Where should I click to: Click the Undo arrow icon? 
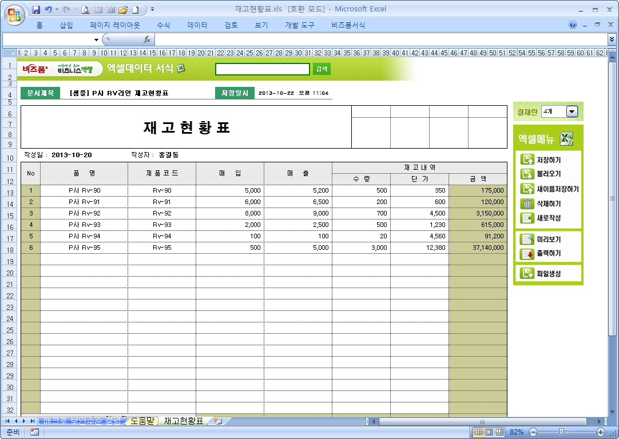(49, 10)
